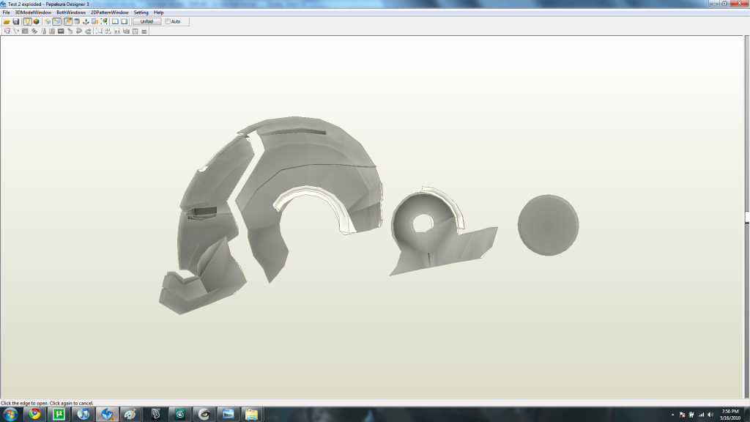The width and height of the screenshot is (750, 422).
Task: Click the volume speaker icon in the tray
Action: tap(710, 415)
